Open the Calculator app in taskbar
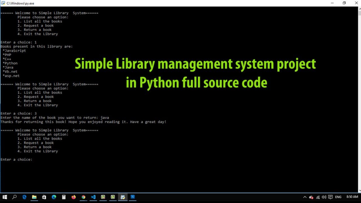 pos(64,197)
